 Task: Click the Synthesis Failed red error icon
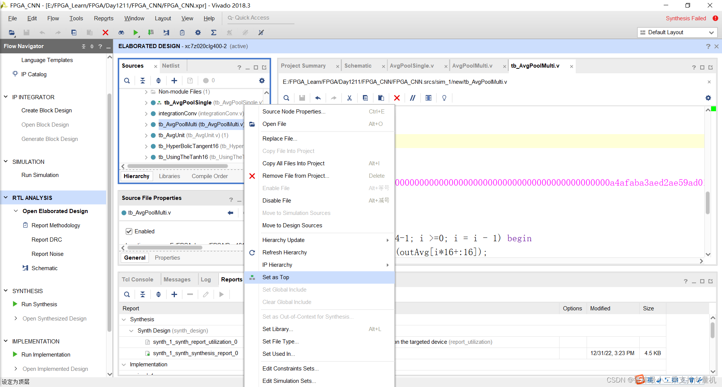(x=715, y=18)
